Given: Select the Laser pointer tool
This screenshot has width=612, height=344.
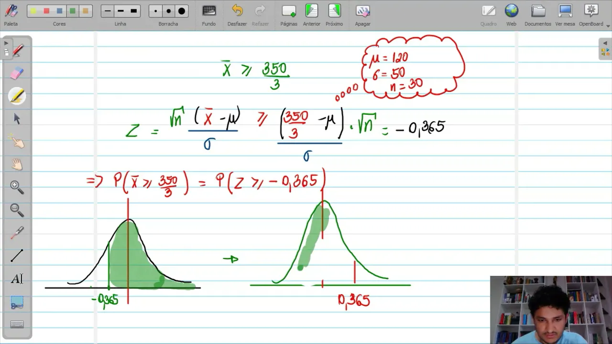Looking at the screenshot, I should (x=17, y=233).
